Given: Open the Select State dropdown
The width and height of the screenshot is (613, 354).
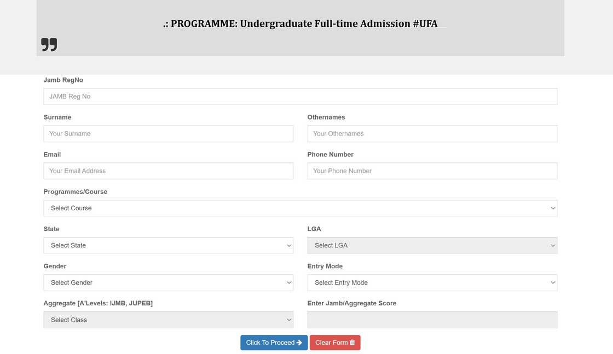Looking at the screenshot, I should click(168, 245).
